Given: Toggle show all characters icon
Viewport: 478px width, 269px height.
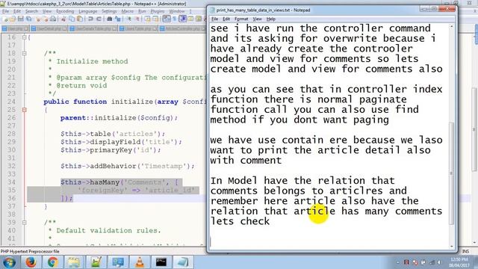Looking at the screenshot, I should tap(175, 19).
